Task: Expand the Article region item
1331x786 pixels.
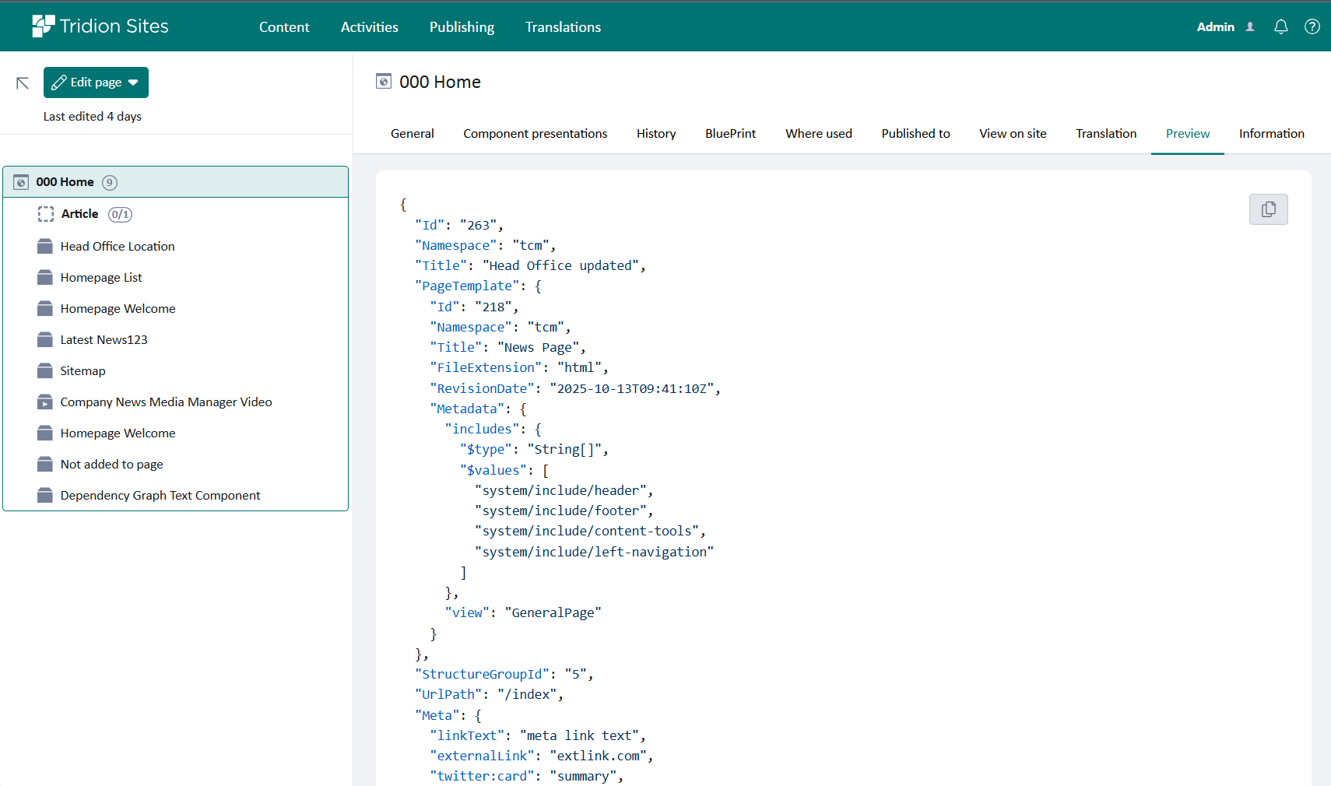Action: point(80,214)
